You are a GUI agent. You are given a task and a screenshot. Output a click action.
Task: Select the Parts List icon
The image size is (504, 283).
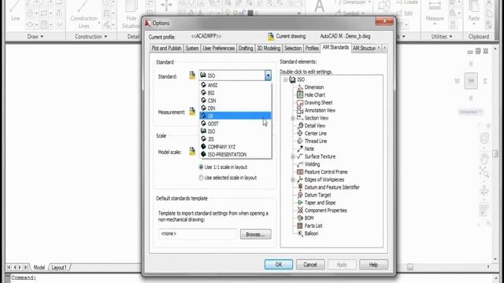[x=300, y=226]
